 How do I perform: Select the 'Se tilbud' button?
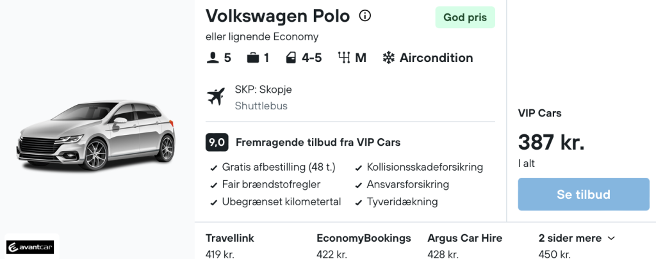pos(584,194)
